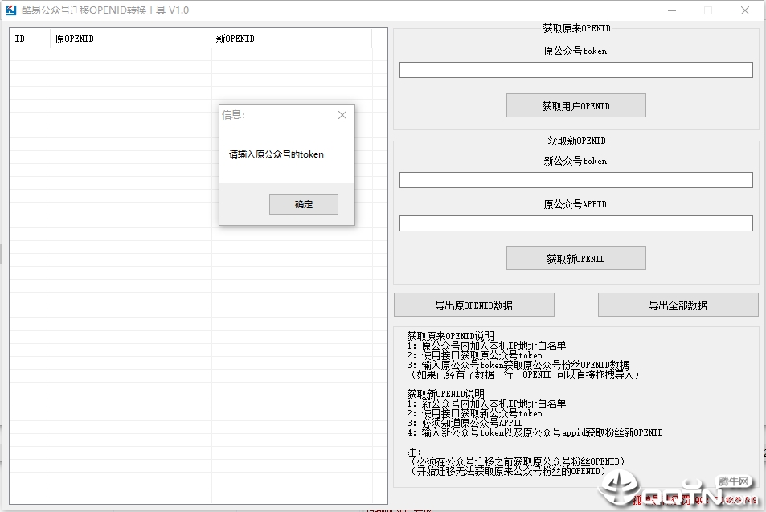Viewport: 766px width, 512px height.
Task: Close the OPENID转换工具 main window
Action: (x=745, y=10)
